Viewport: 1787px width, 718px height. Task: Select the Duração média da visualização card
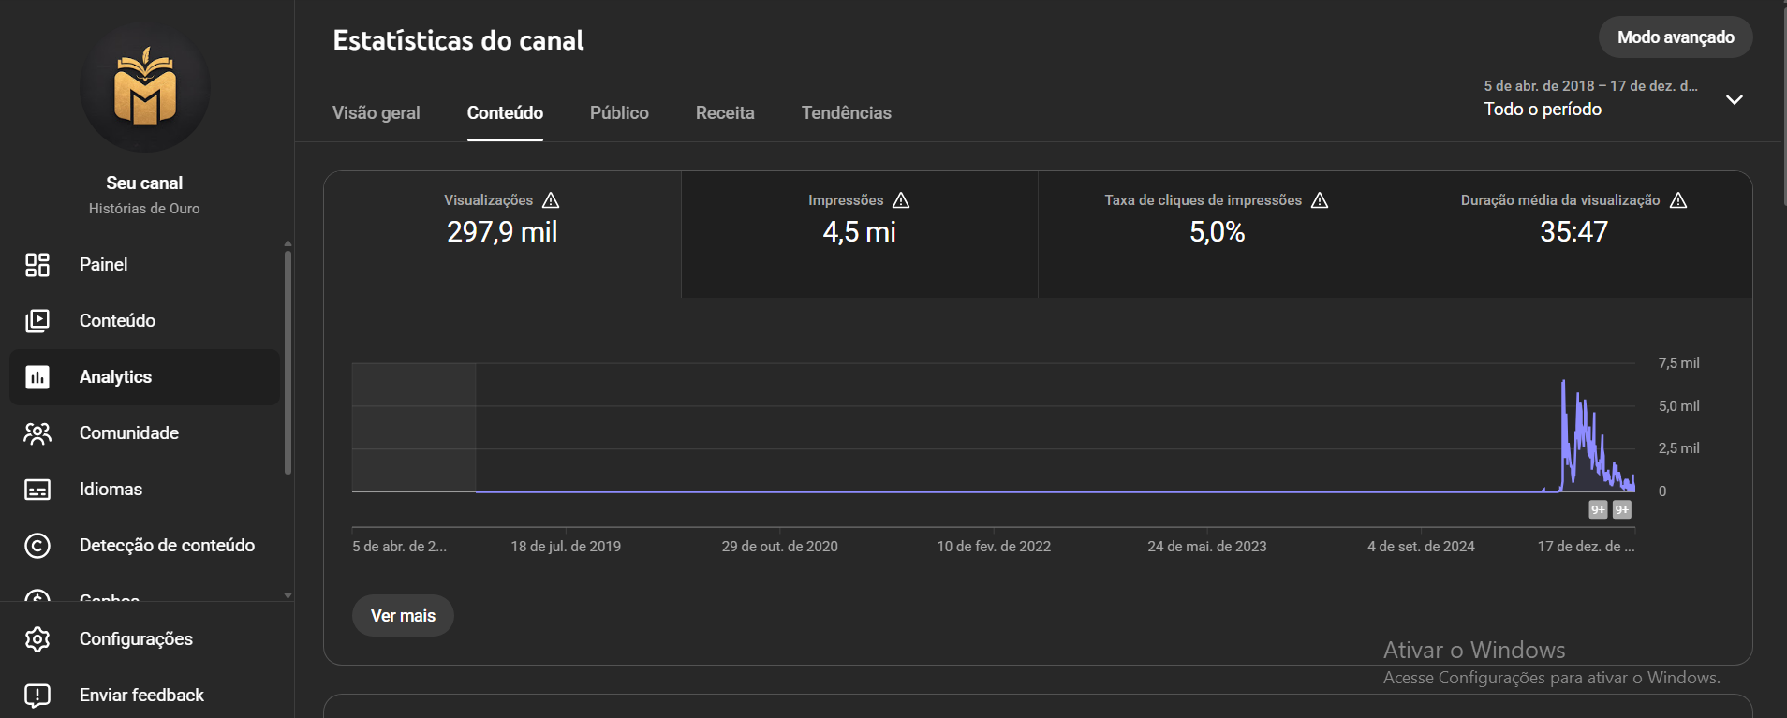(x=1573, y=234)
